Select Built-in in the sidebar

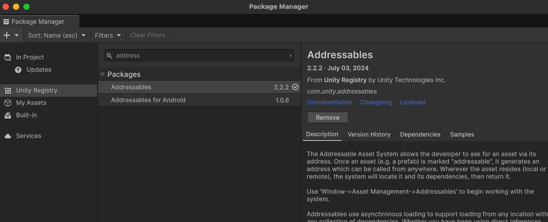click(26, 115)
